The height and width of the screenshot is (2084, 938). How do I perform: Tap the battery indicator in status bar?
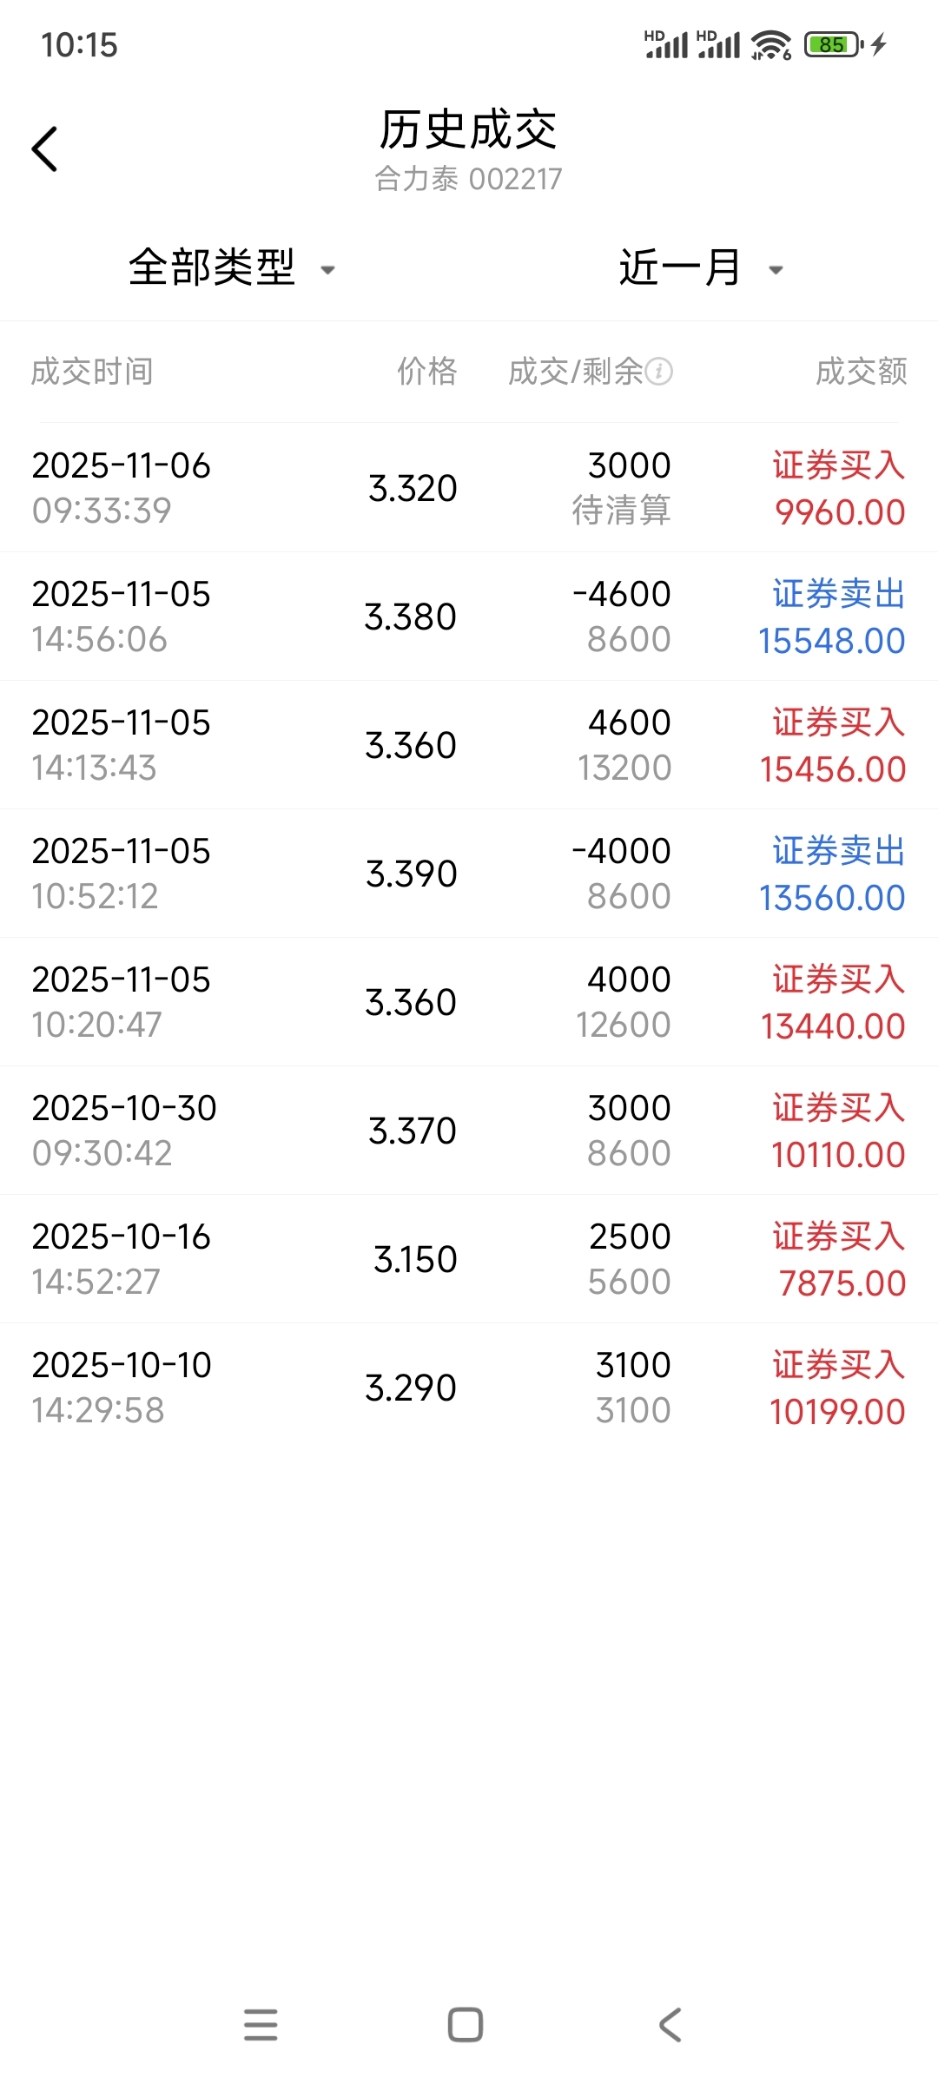click(833, 44)
